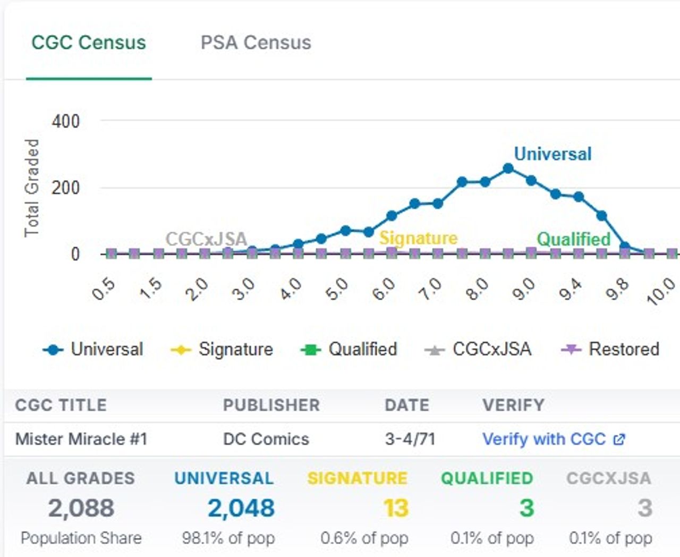This screenshot has width=680, height=557.
Task: Click the green Qualified legend square icon
Action: [x=311, y=350]
